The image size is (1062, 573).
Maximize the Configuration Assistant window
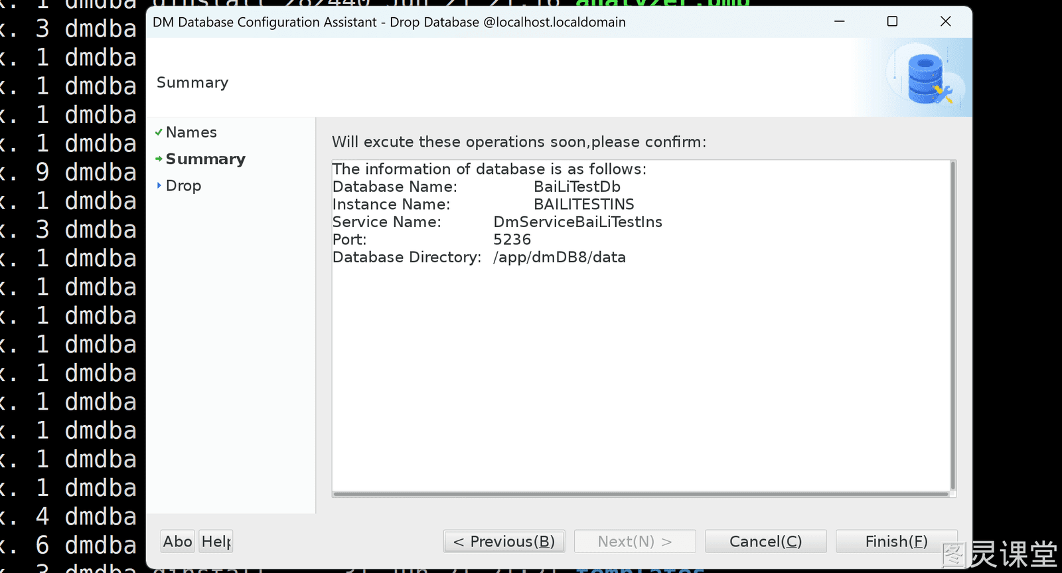[x=892, y=21]
